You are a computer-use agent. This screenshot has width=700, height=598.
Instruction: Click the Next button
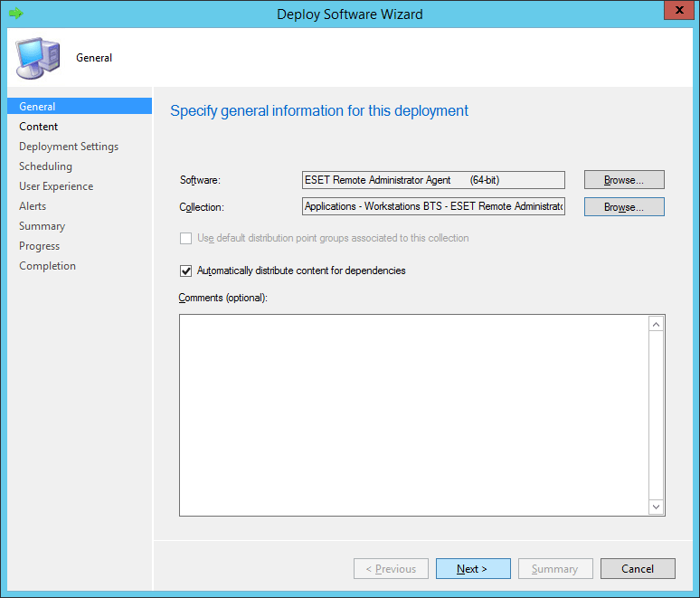(x=472, y=569)
